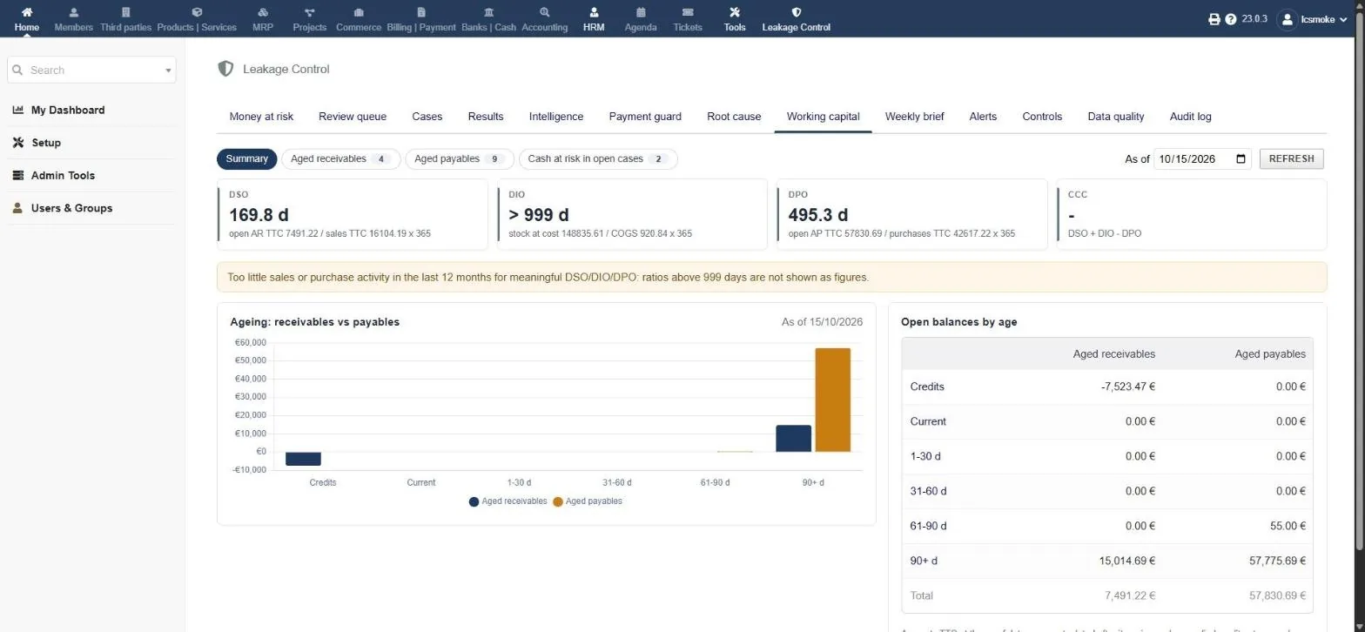Toggle the Aged payables series in chart legend

[588, 501]
